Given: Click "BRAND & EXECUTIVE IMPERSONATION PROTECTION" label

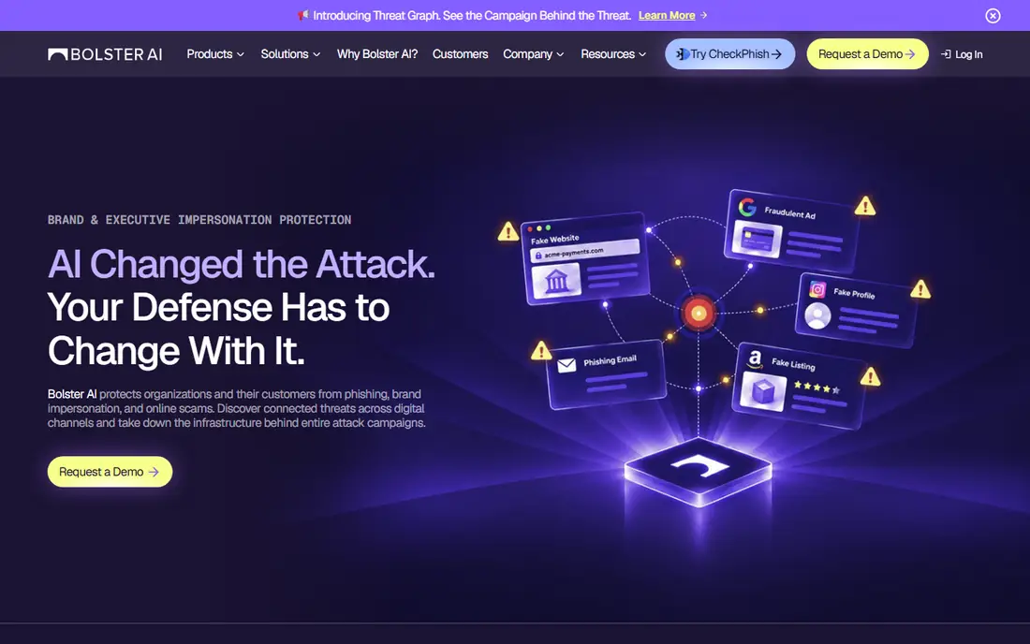Looking at the screenshot, I should pos(199,220).
